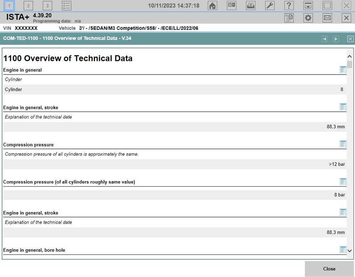
Task: Switch to operation tab 3
Action: tap(47, 6)
